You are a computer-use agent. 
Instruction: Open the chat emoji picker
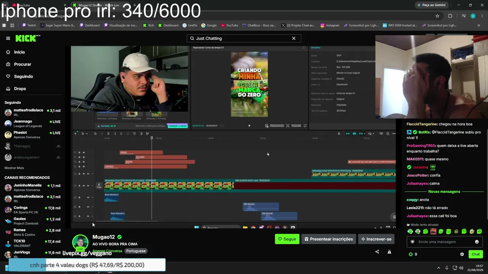[477, 242]
